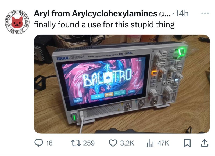The image size is (215, 156).
Task: Click the 14h timestamp link
Action: tap(182, 13)
